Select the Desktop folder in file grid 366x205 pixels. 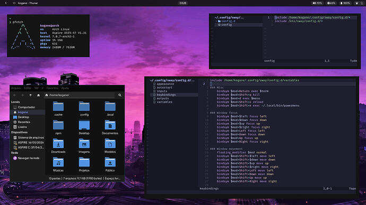(84, 125)
